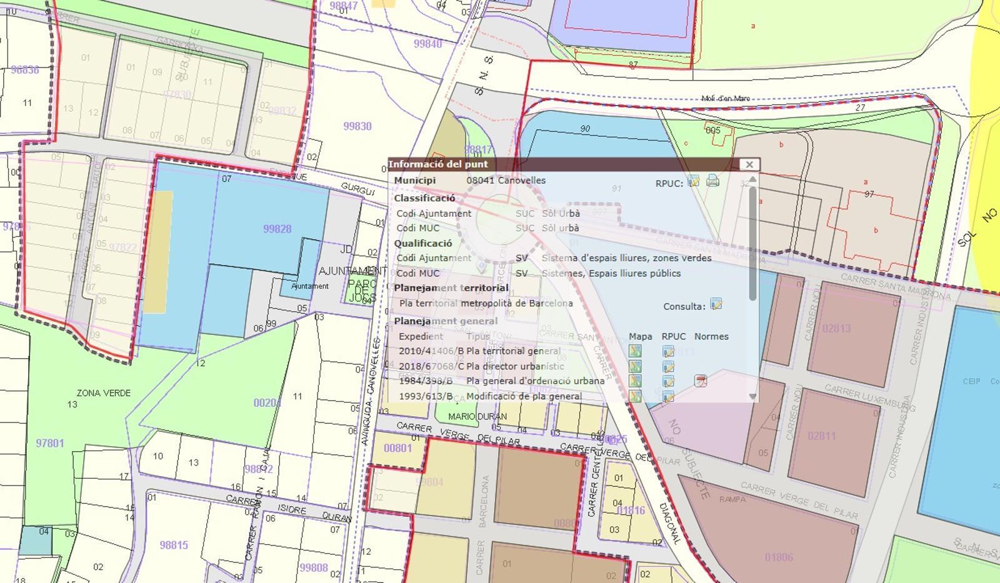Click the printer icon in info panel
Image resolution: width=1000 pixels, height=583 pixels.
[x=712, y=182]
